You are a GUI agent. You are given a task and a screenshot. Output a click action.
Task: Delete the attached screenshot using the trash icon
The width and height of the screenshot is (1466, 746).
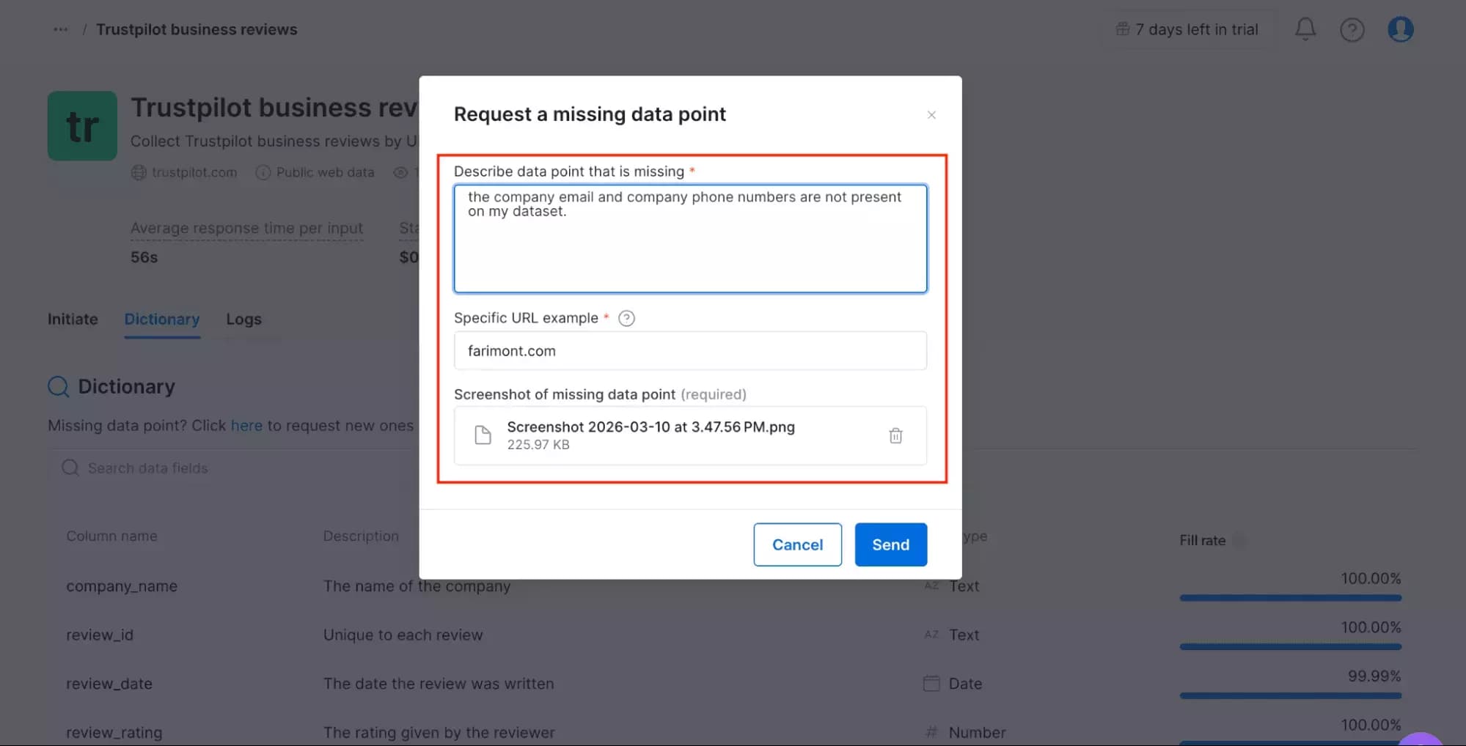pyautogui.click(x=895, y=435)
